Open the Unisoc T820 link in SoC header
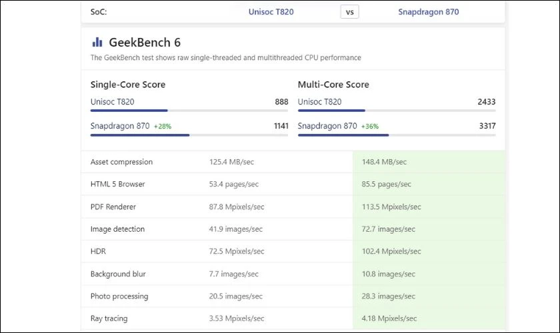560x333 pixels. click(271, 12)
